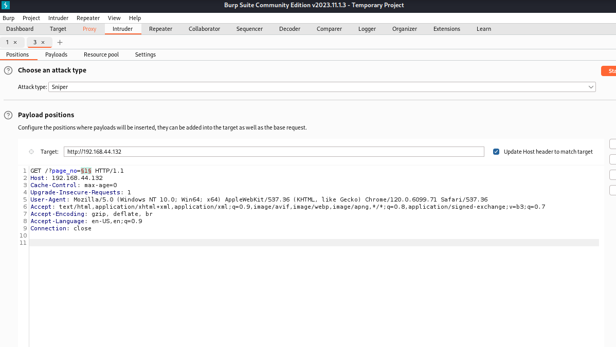Select the Intruder tool tab
This screenshot has height=347, width=616.
pos(122,29)
